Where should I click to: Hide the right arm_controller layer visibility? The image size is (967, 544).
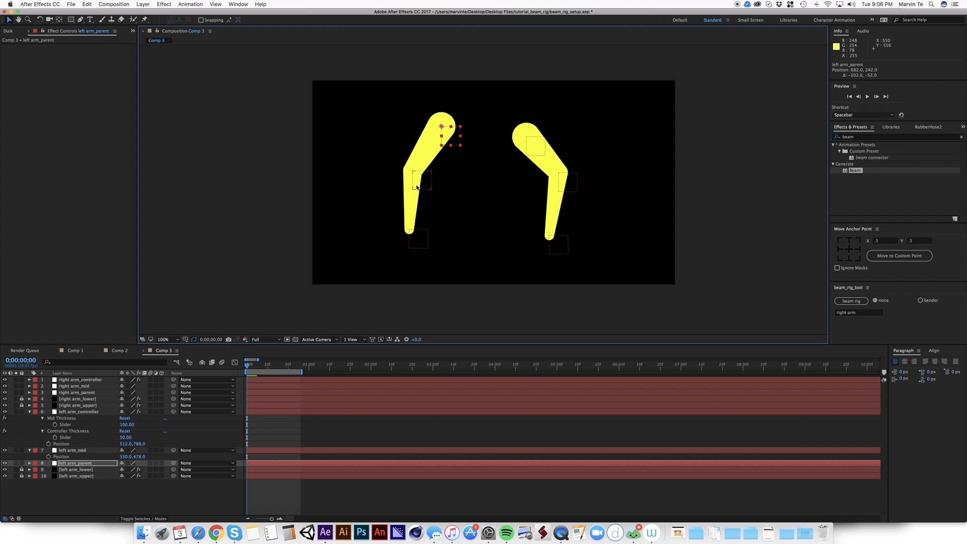pyautogui.click(x=5, y=379)
